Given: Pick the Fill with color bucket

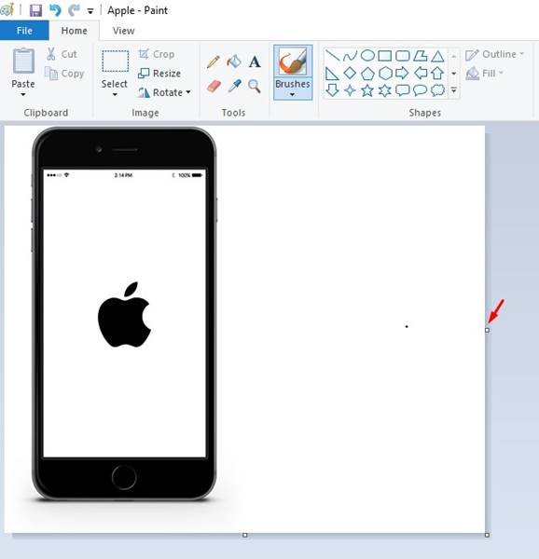Looking at the screenshot, I should 234,61.
